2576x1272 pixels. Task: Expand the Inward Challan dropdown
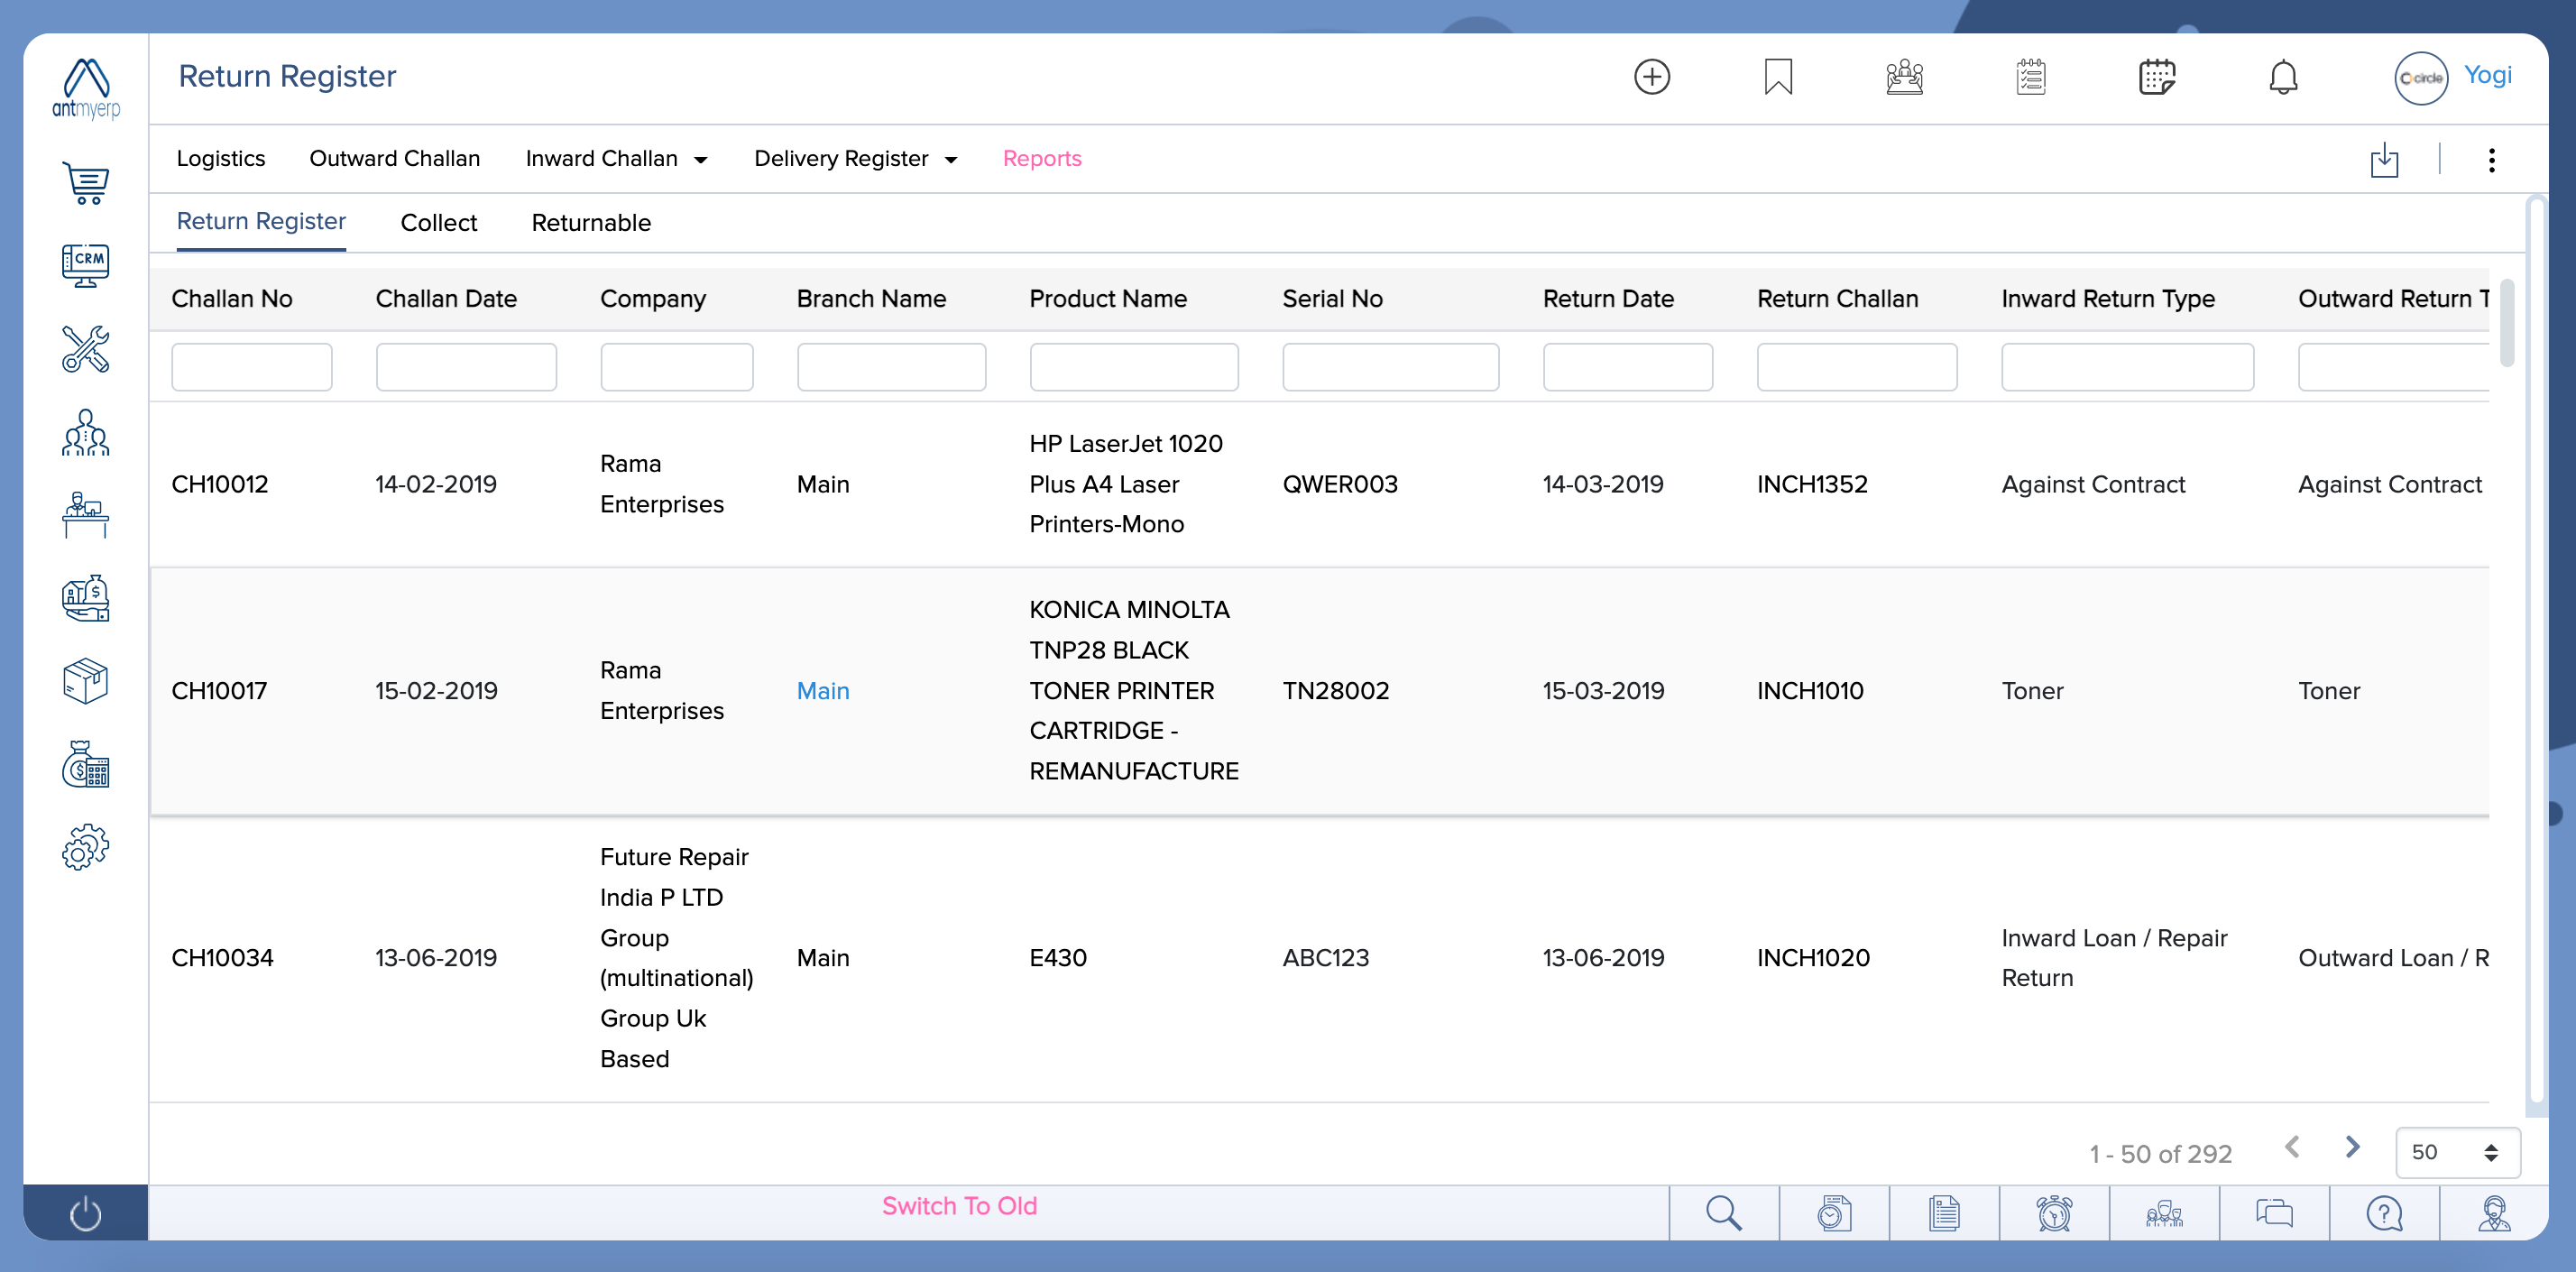(x=616, y=159)
